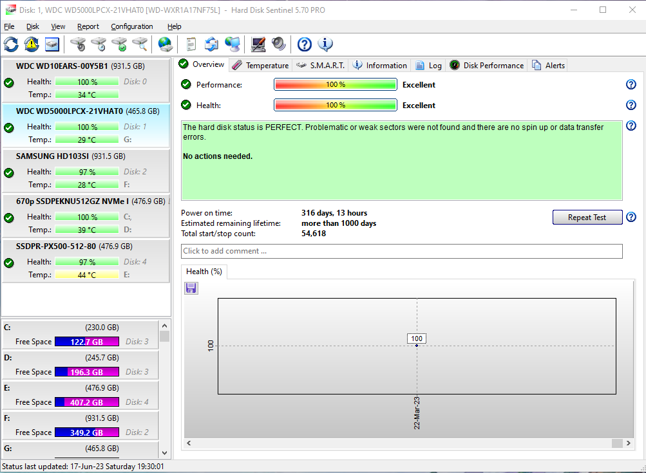Select SSDPR-PX500-512-80 disk entry
This screenshot has height=473, width=646.
click(x=86, y=261)
